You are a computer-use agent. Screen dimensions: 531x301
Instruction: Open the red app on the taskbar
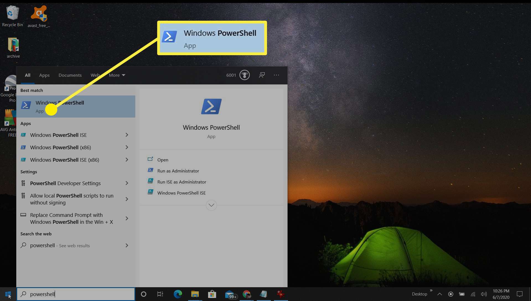pos(281,294)
